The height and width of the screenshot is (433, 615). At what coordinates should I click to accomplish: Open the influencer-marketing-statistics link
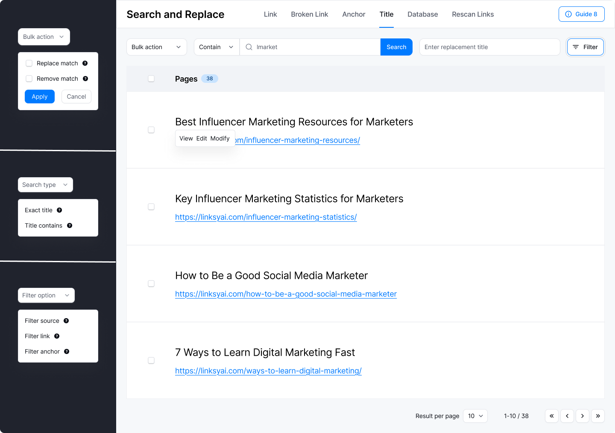click(x=266, y=217)
